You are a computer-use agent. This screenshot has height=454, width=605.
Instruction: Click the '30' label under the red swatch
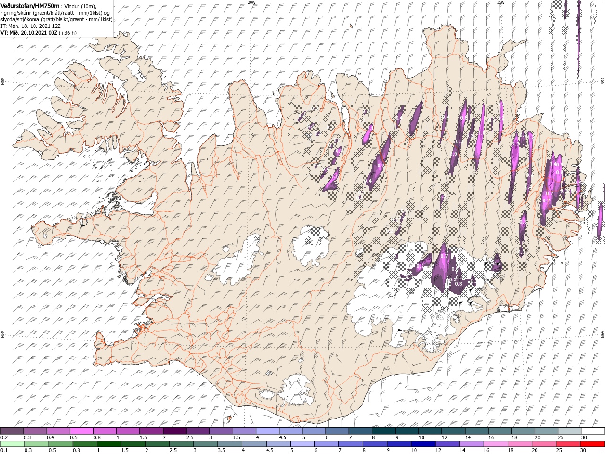tap(583, 451)
